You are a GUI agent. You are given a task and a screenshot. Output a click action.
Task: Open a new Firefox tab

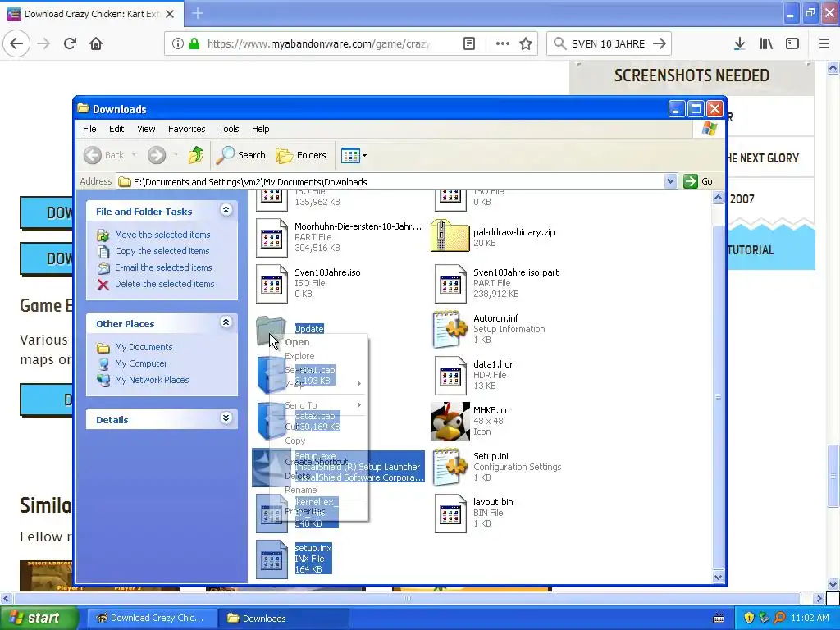point(198,13)
